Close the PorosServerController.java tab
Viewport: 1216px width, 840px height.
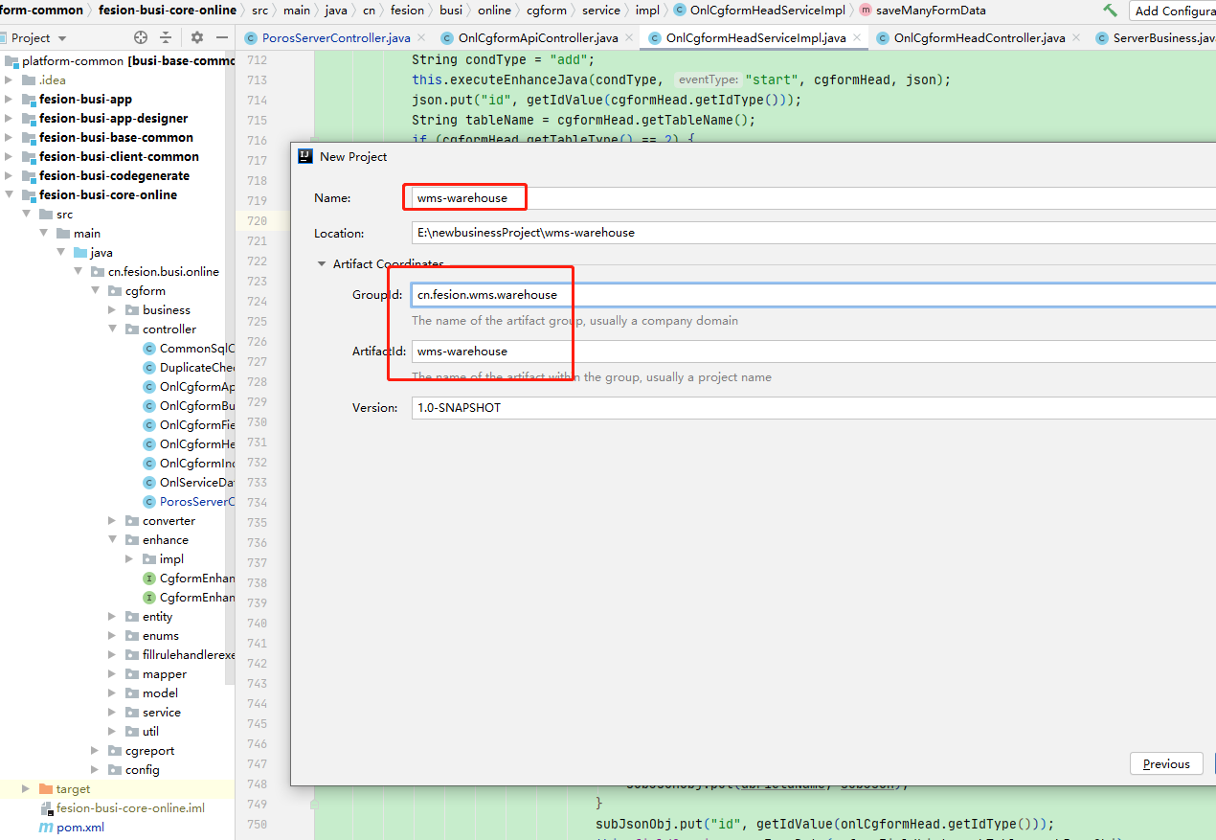click(x=422, y=38)
